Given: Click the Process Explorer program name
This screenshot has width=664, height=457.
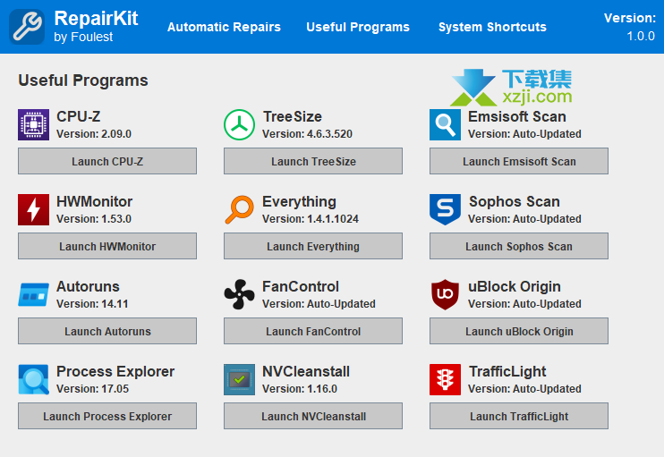Looking at the screenshot, I should click(x=115, y=372).
